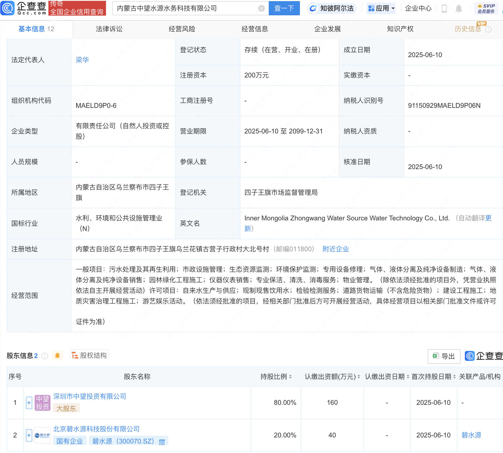Select the taxpayer ID 91150929MAELD9P06N
Viewport: 503px width, 453px height.
pyautogui.click(x=444, y=106)
